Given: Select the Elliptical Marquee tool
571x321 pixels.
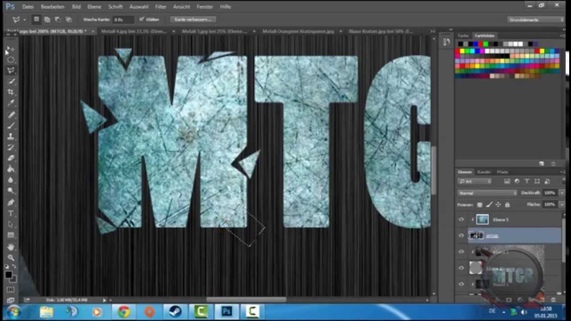Looking at the screenshot, I should coord(11,59).
